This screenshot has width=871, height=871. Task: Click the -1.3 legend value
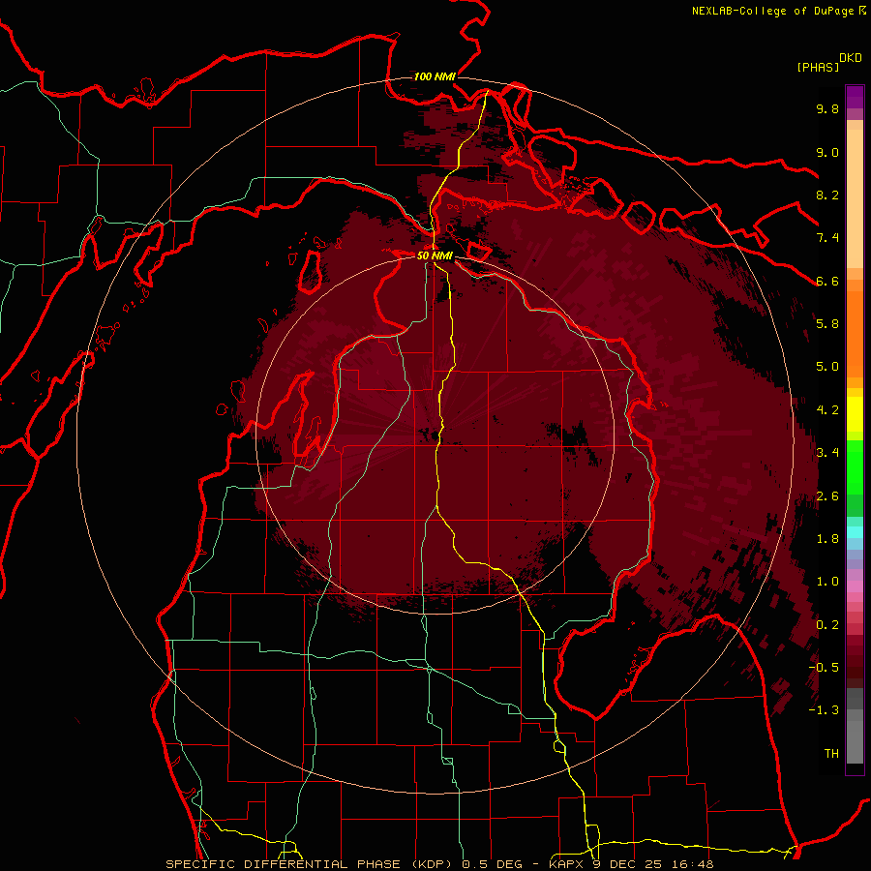(x=824, y=710)
